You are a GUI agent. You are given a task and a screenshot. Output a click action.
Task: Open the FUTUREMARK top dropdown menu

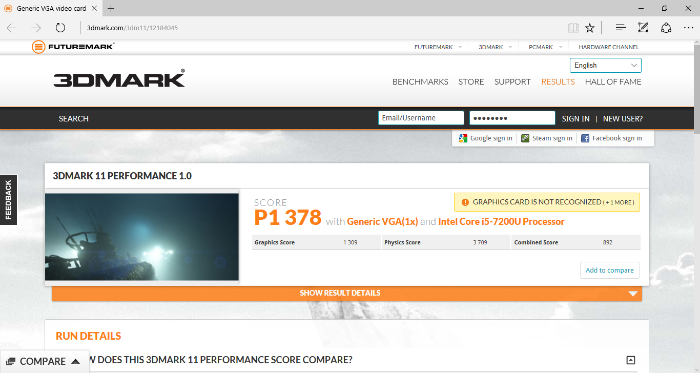[x=438, y=47]
